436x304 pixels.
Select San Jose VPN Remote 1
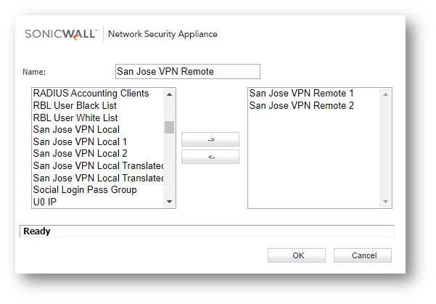pyautogui.click(x=301, y=94)
